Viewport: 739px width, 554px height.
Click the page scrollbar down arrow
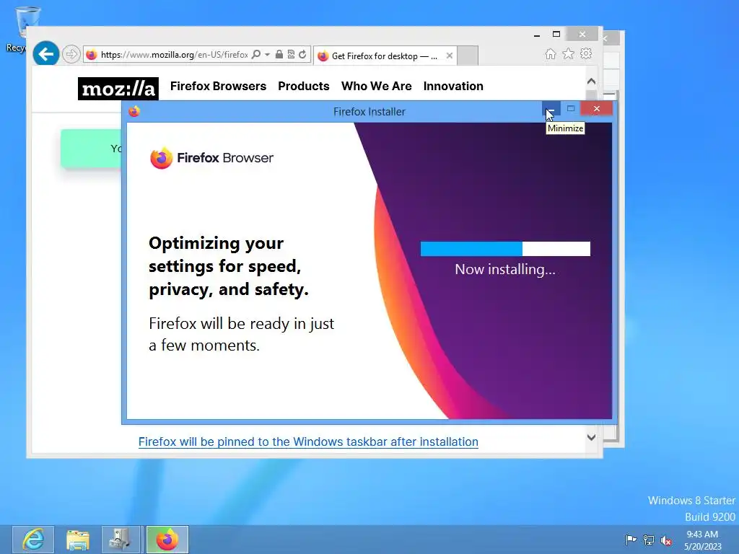(x=592, y=437)
